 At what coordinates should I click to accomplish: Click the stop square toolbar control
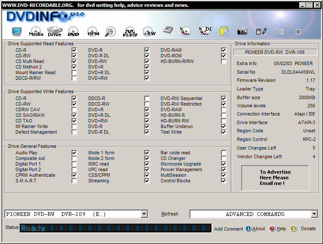pyautogui.click(x=298, y=31)
